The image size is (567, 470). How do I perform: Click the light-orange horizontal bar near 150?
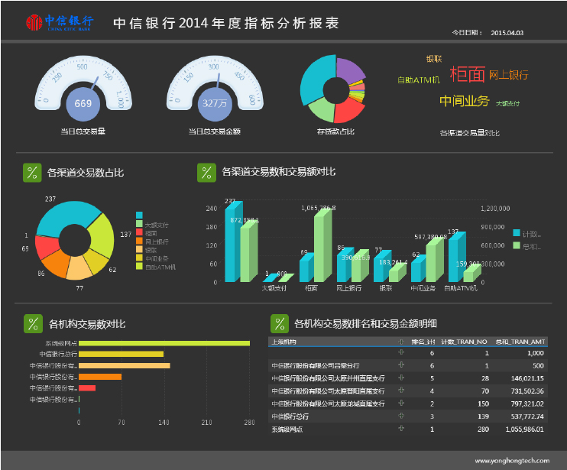click(x=125, y=365)
